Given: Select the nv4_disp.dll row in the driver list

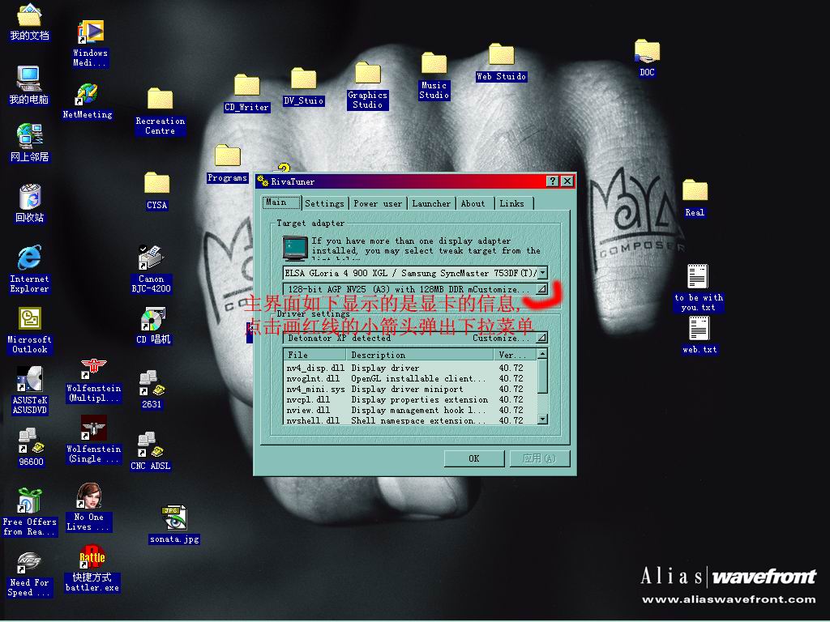Looking at the screenshot, I should pyautogui.click(x=410, y=369).
